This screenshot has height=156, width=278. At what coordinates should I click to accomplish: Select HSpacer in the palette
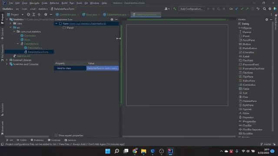click(x=245, y=28)
